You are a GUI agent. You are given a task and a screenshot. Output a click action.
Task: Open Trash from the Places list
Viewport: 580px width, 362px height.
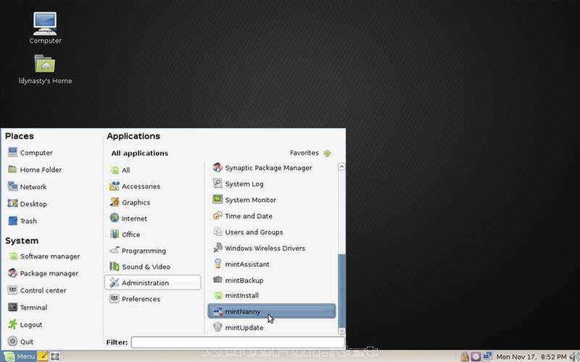(x=22, y=221)
